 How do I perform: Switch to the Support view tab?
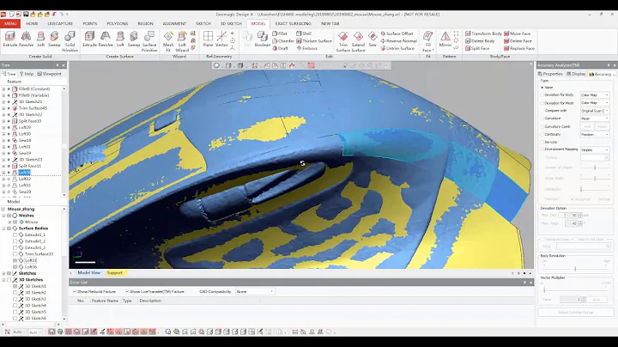click(115, 273)
